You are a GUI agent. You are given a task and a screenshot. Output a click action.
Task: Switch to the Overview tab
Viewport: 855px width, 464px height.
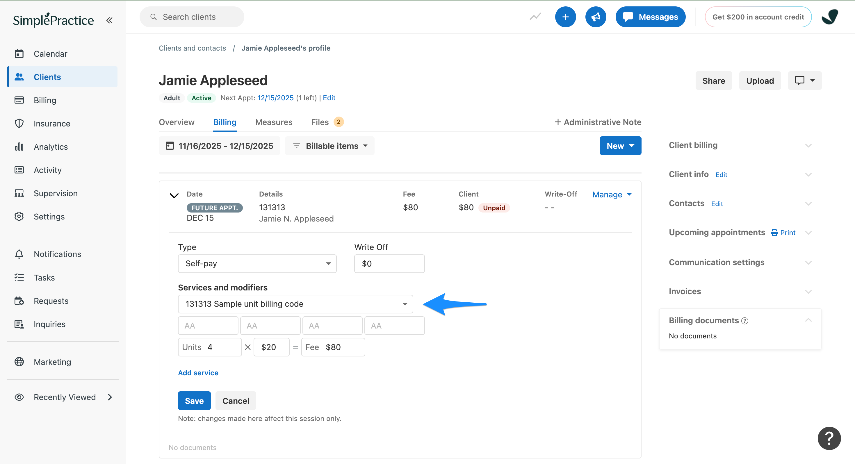(177, 122)
